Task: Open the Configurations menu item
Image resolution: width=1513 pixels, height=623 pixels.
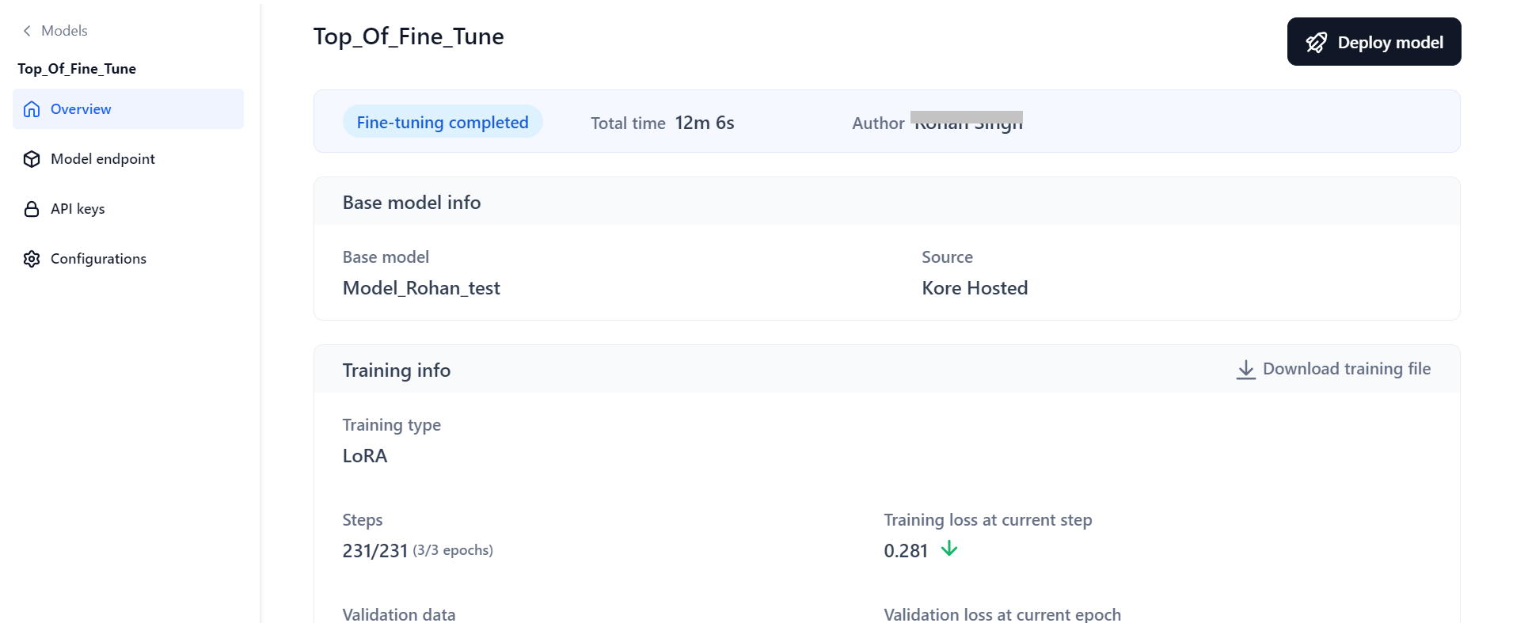Action: click(x=98, y=259)
